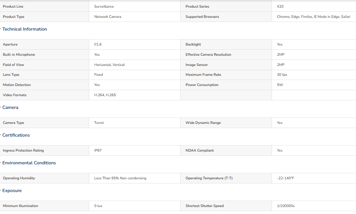Collapse the Certifications section

tap(16, 135)
